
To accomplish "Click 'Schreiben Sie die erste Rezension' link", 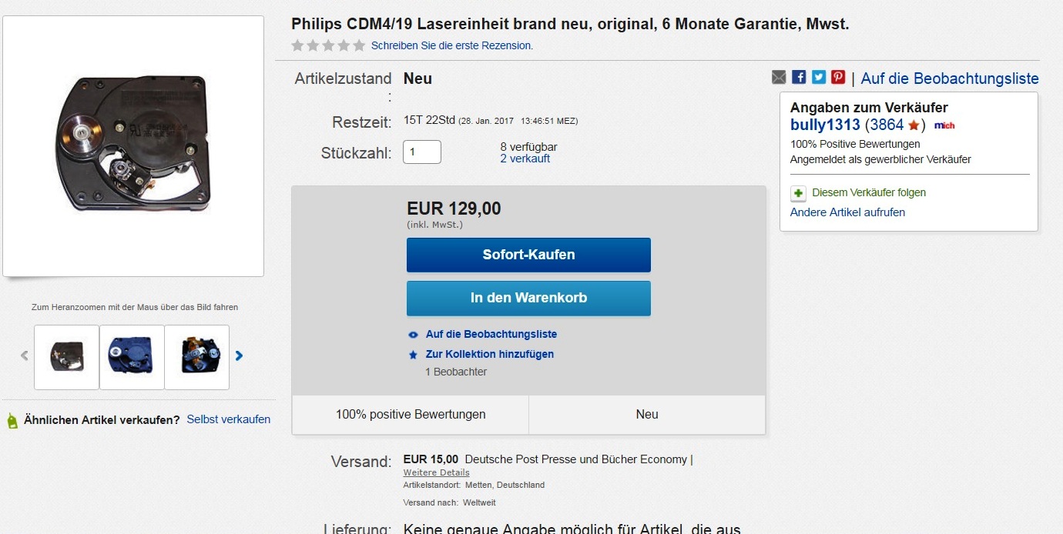I will [452, 45].
